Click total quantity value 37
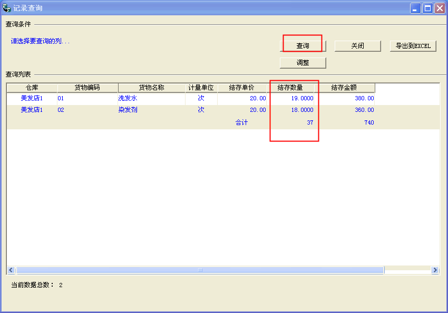The height and width of the screenshot is (313, 448). [310, 122]
